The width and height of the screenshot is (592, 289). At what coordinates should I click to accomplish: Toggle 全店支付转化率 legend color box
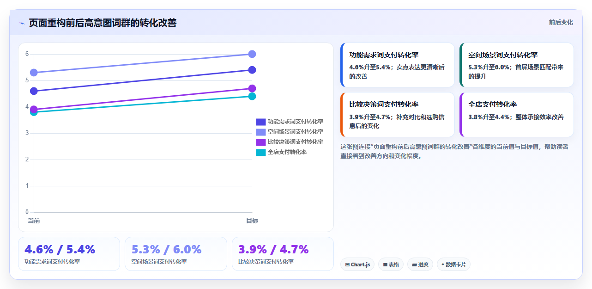(261, 152)
